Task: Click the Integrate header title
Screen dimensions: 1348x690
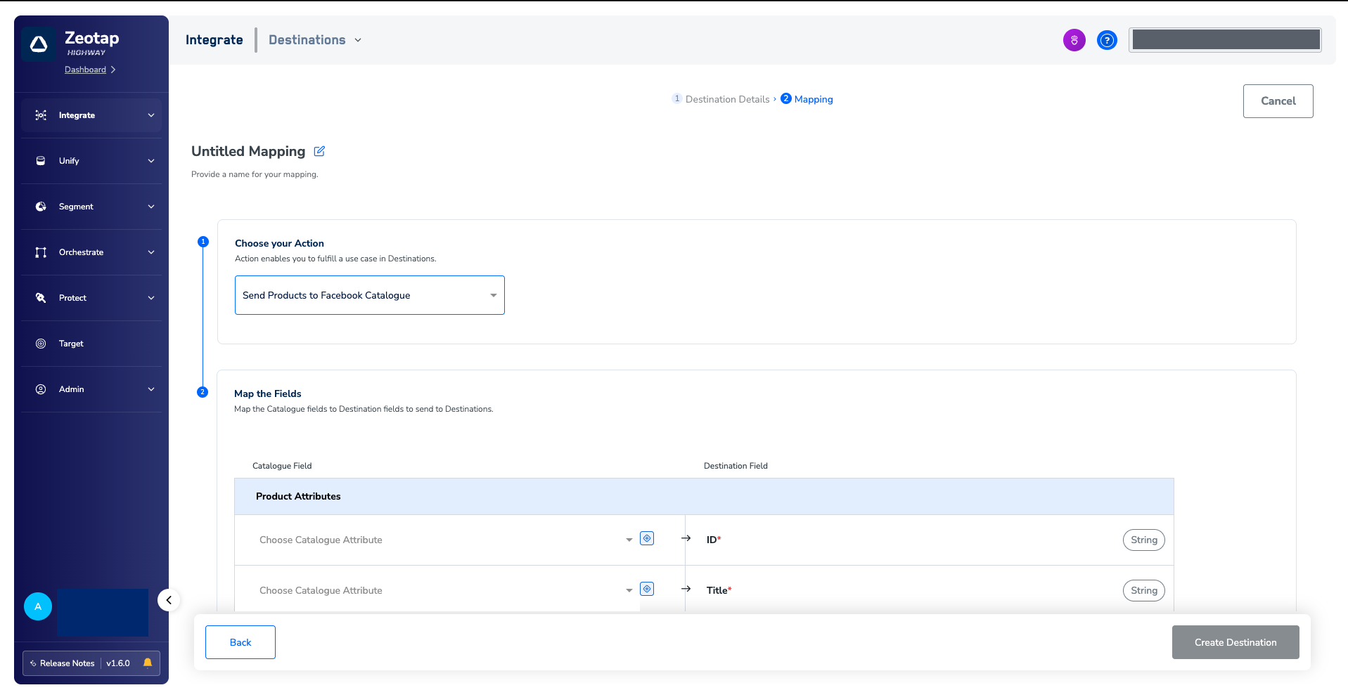Action: [214, 40]
